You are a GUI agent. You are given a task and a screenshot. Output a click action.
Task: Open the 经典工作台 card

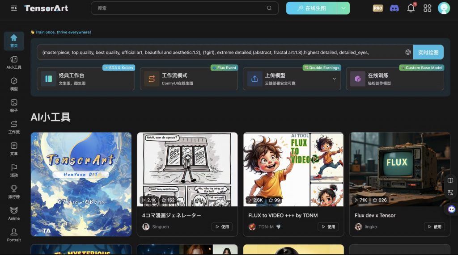tap(86, 79)
